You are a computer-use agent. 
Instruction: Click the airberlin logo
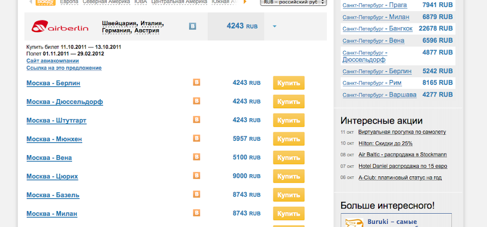(60, 26)
